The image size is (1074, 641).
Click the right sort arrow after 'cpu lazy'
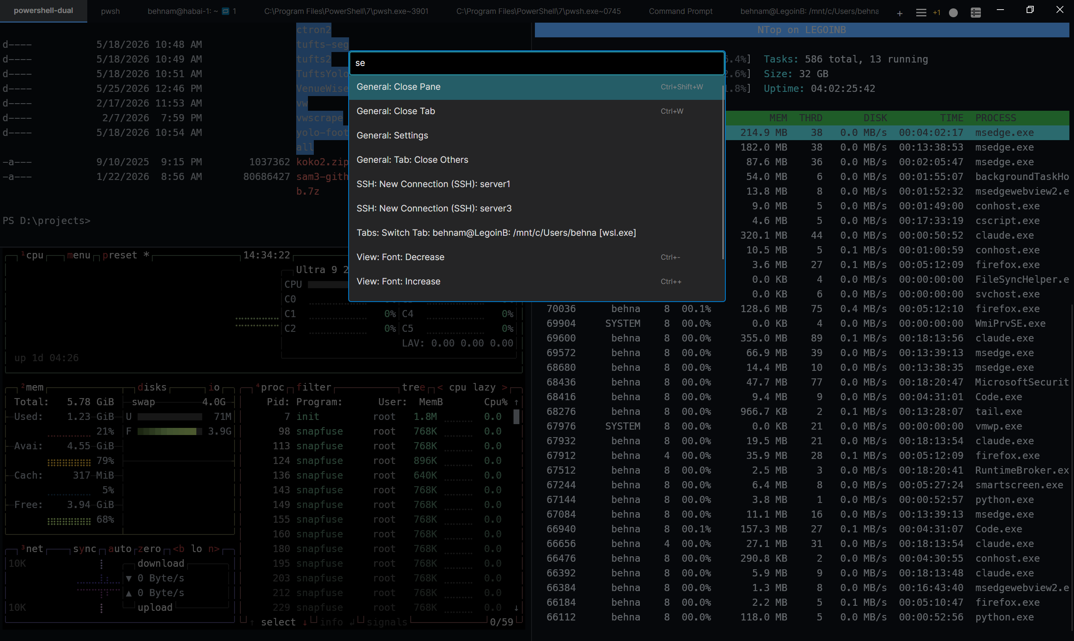(504, 388)
